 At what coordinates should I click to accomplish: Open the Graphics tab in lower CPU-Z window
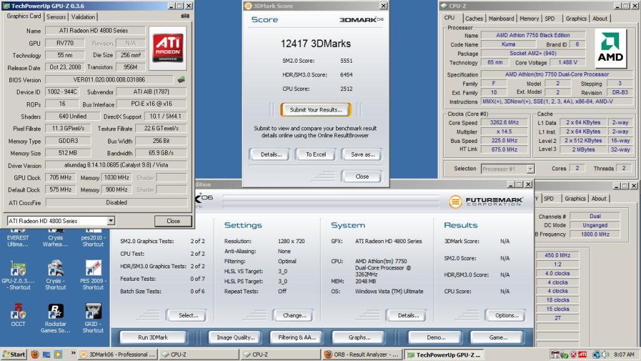[575, 199]
